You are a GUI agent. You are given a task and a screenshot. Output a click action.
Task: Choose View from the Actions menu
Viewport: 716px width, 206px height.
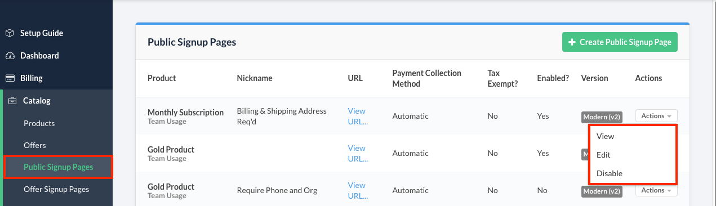pyautogui.click(x=605, y=136)
